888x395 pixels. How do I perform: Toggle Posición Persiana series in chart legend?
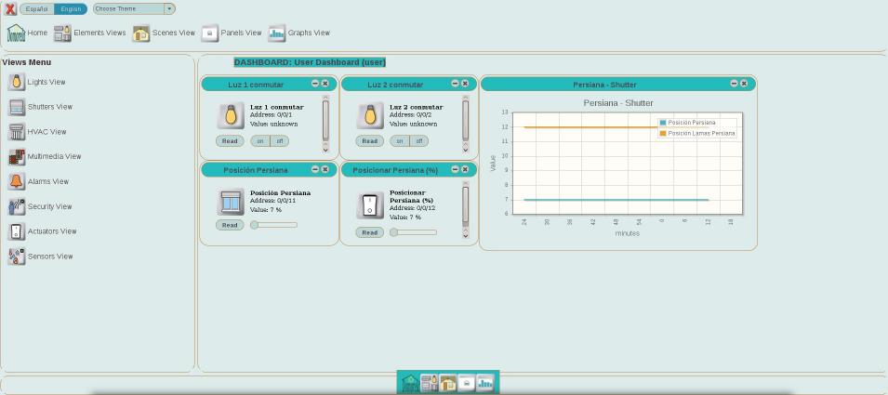click(687, 123)
